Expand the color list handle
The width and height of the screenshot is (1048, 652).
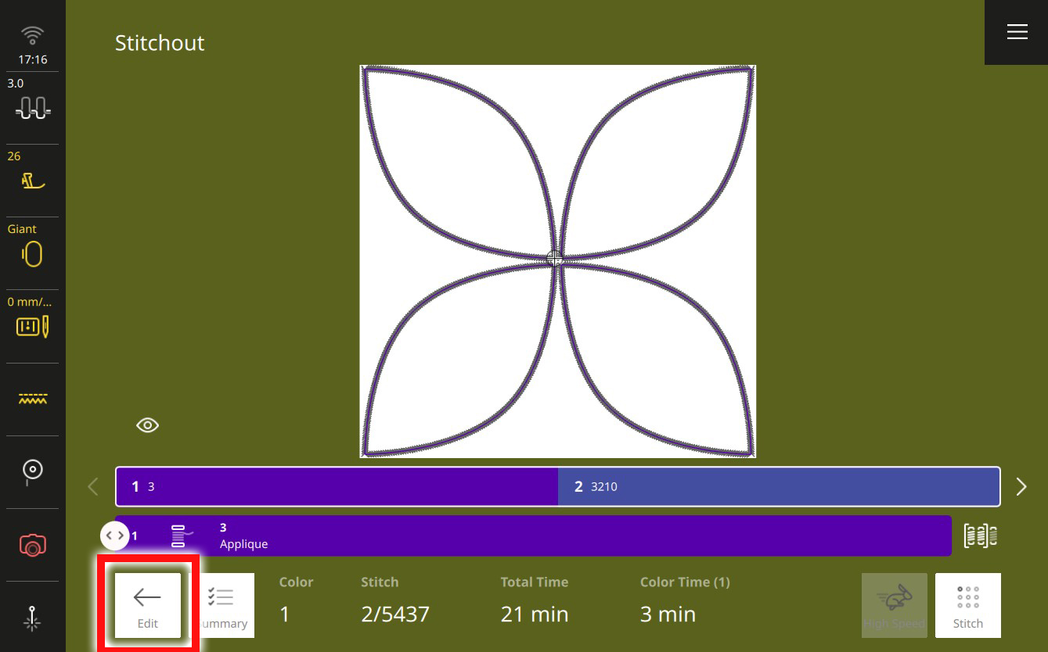click(114, 536)
